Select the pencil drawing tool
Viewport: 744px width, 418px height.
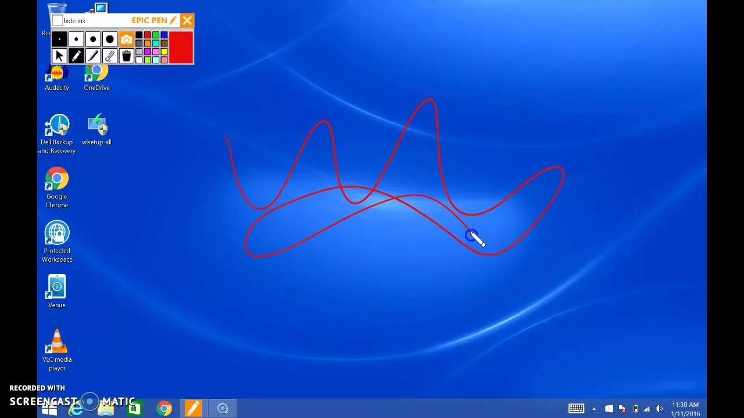[x=76, y=56]
